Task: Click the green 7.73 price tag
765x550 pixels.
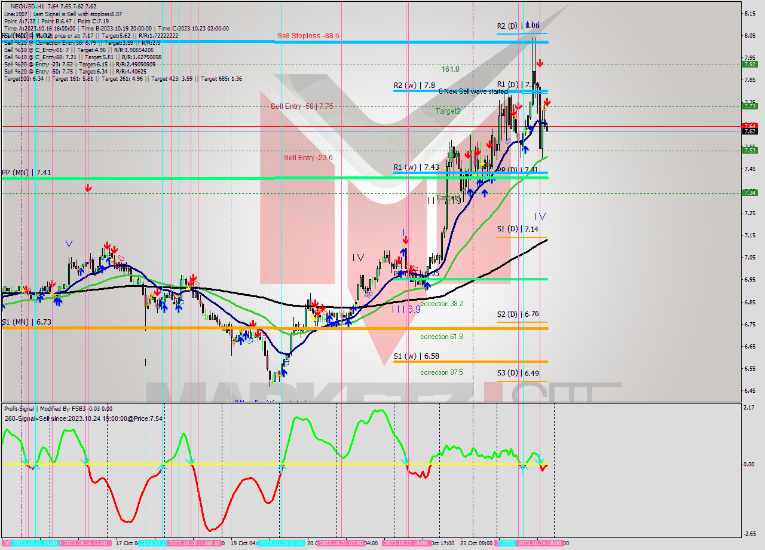Action: 749,106
